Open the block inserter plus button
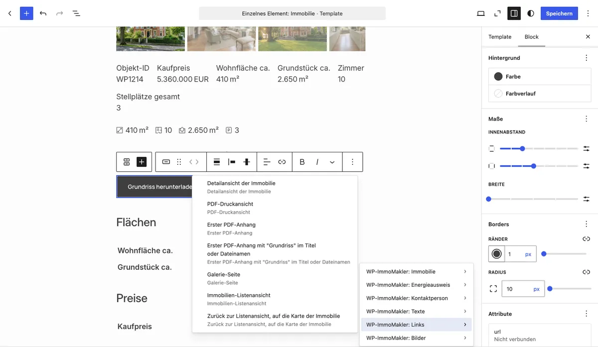 pyautogui.click(x=26, y=13)
